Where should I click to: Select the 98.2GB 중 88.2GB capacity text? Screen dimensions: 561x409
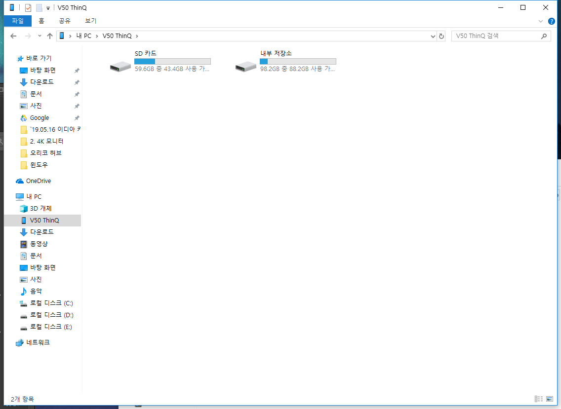pyautogui.click(x=297, y=69)
